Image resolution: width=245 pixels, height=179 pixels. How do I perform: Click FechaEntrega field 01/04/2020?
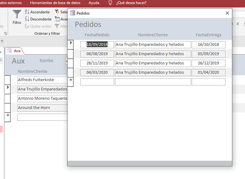pyautogui.click(x=208, y=73)
